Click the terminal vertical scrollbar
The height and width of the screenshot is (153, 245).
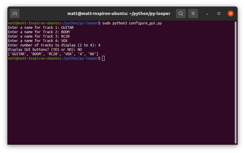[235, 83]
